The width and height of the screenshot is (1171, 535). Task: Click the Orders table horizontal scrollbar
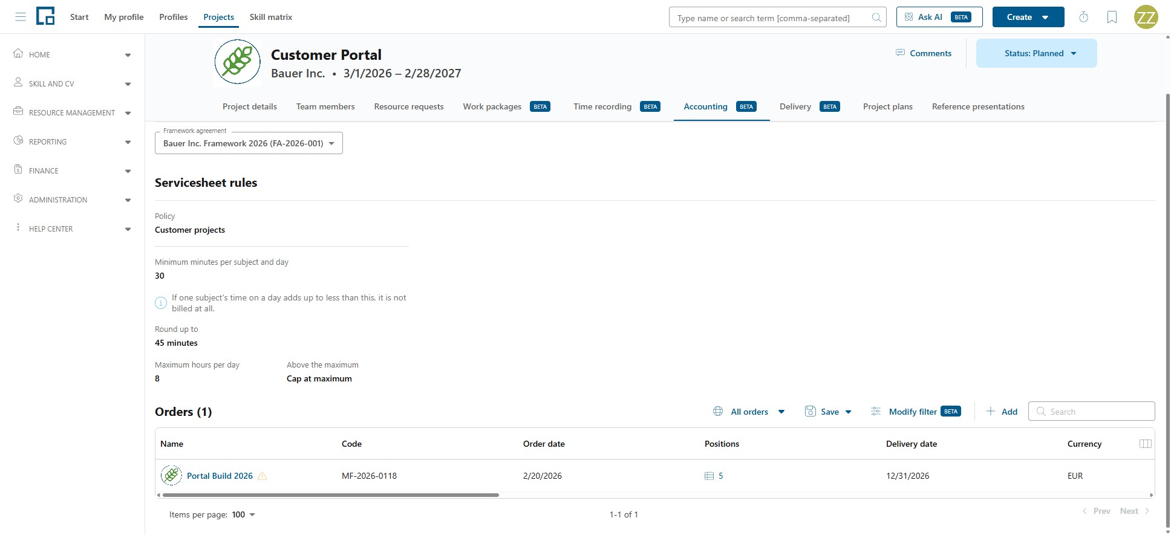coord(331,495)
